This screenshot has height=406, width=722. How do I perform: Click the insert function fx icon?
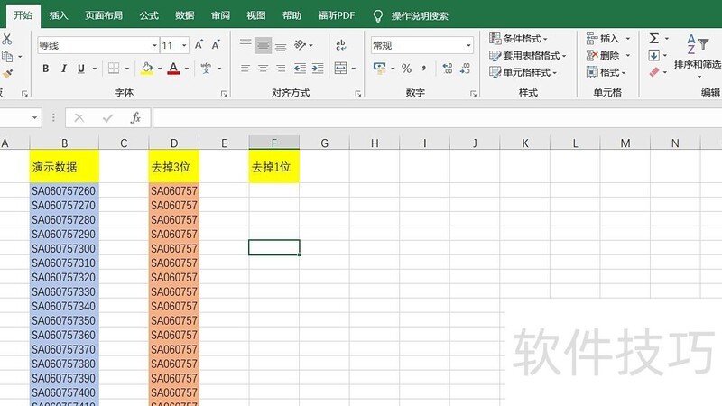135,118
